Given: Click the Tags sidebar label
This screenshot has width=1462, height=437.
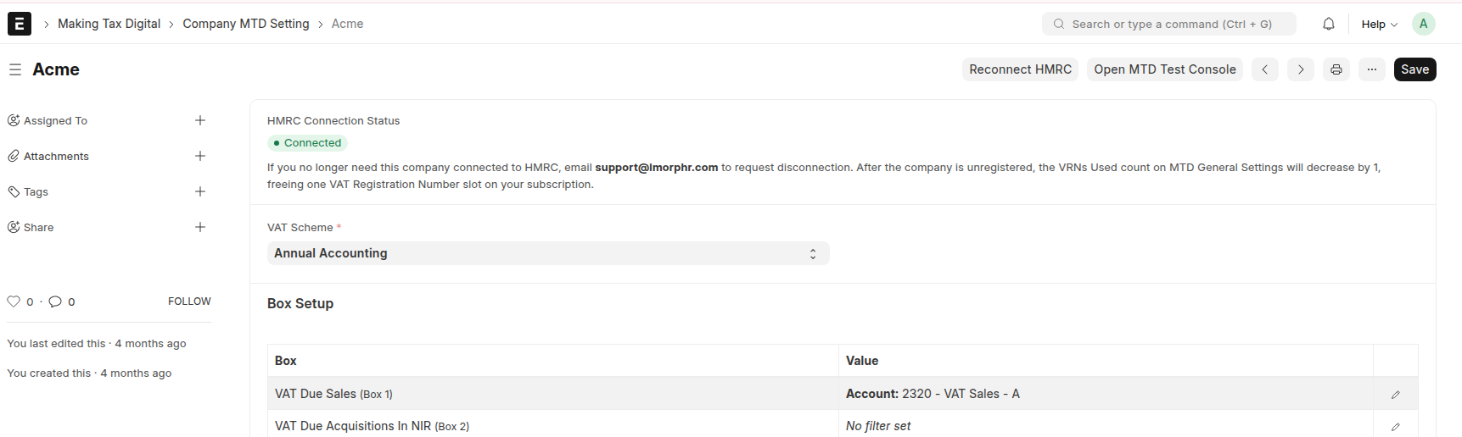Looking at the screenshot, I should pos(36,192).
